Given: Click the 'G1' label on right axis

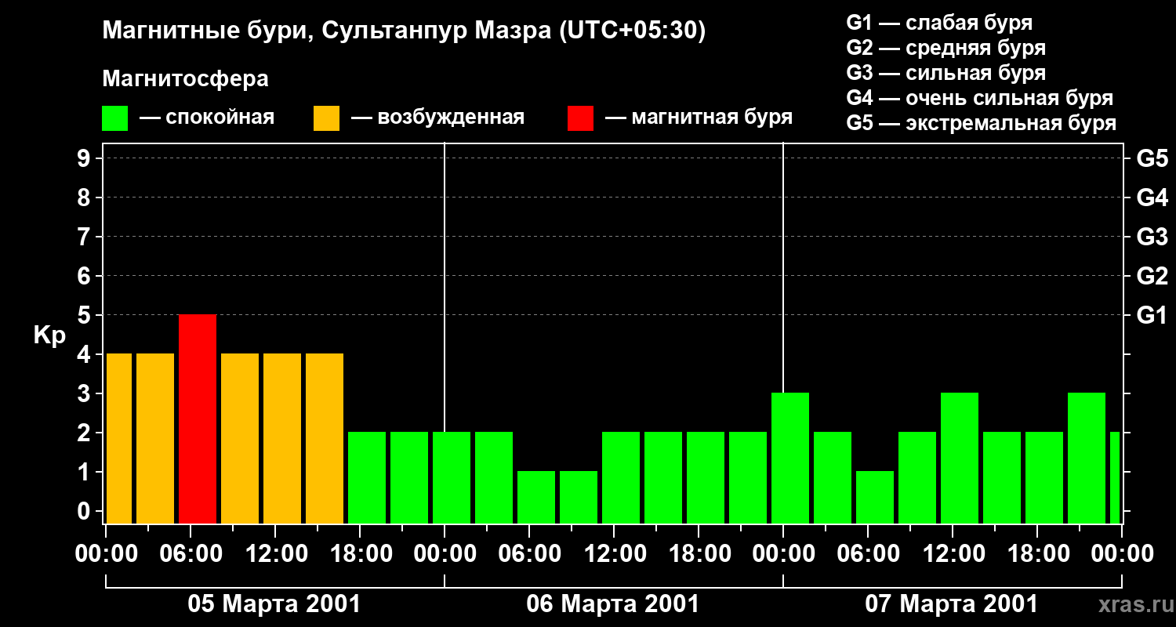Looking at the screenshot, I should point(1152,315).
